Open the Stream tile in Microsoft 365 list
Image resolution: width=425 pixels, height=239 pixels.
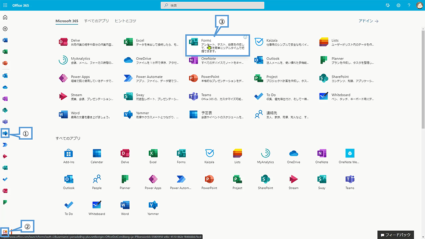86,97
